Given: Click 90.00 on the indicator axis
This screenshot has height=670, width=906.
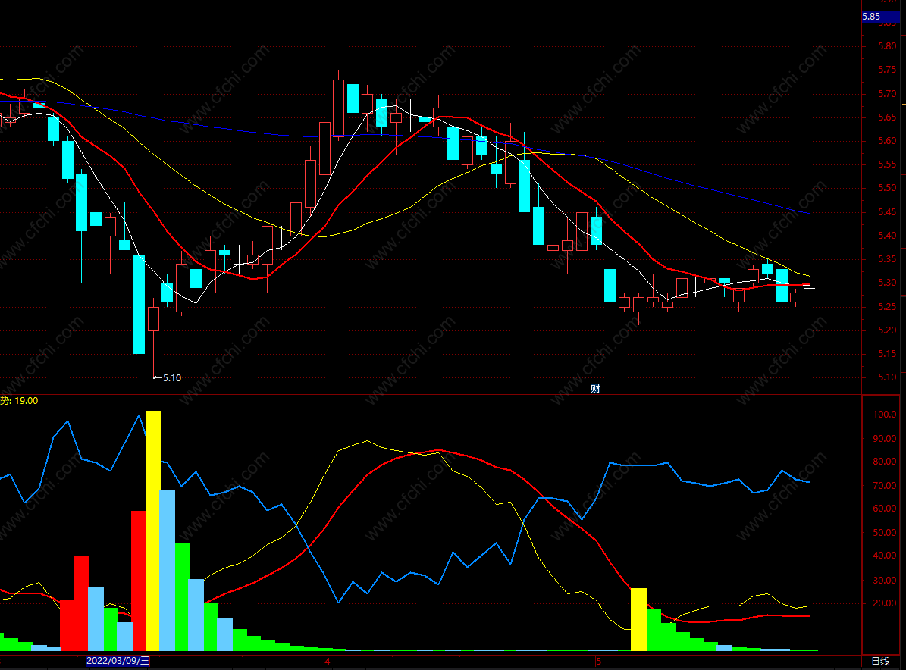Looking at the screenshot, I should 885,438.
